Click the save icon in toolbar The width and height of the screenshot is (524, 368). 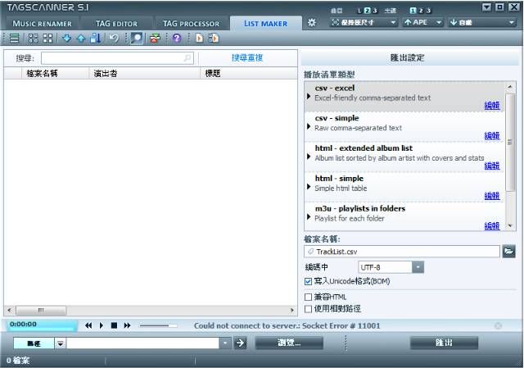coord(96,39)
